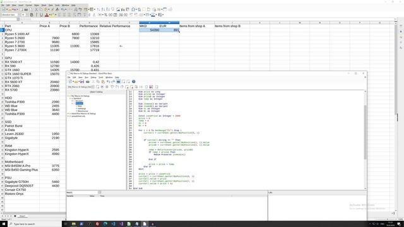The height and width of the screenshot is (227, 404).
Task: Expand the application Macros & Dialogs node
Action: (68, 113)
